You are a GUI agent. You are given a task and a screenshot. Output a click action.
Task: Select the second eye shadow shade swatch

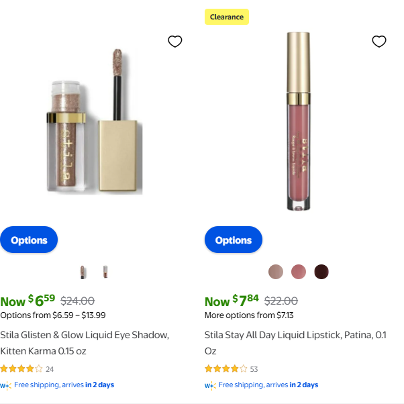[105, 272]
